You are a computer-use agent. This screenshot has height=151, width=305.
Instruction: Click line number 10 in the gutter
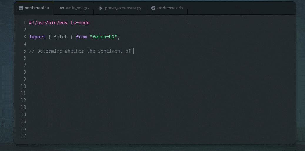[23, 86]
